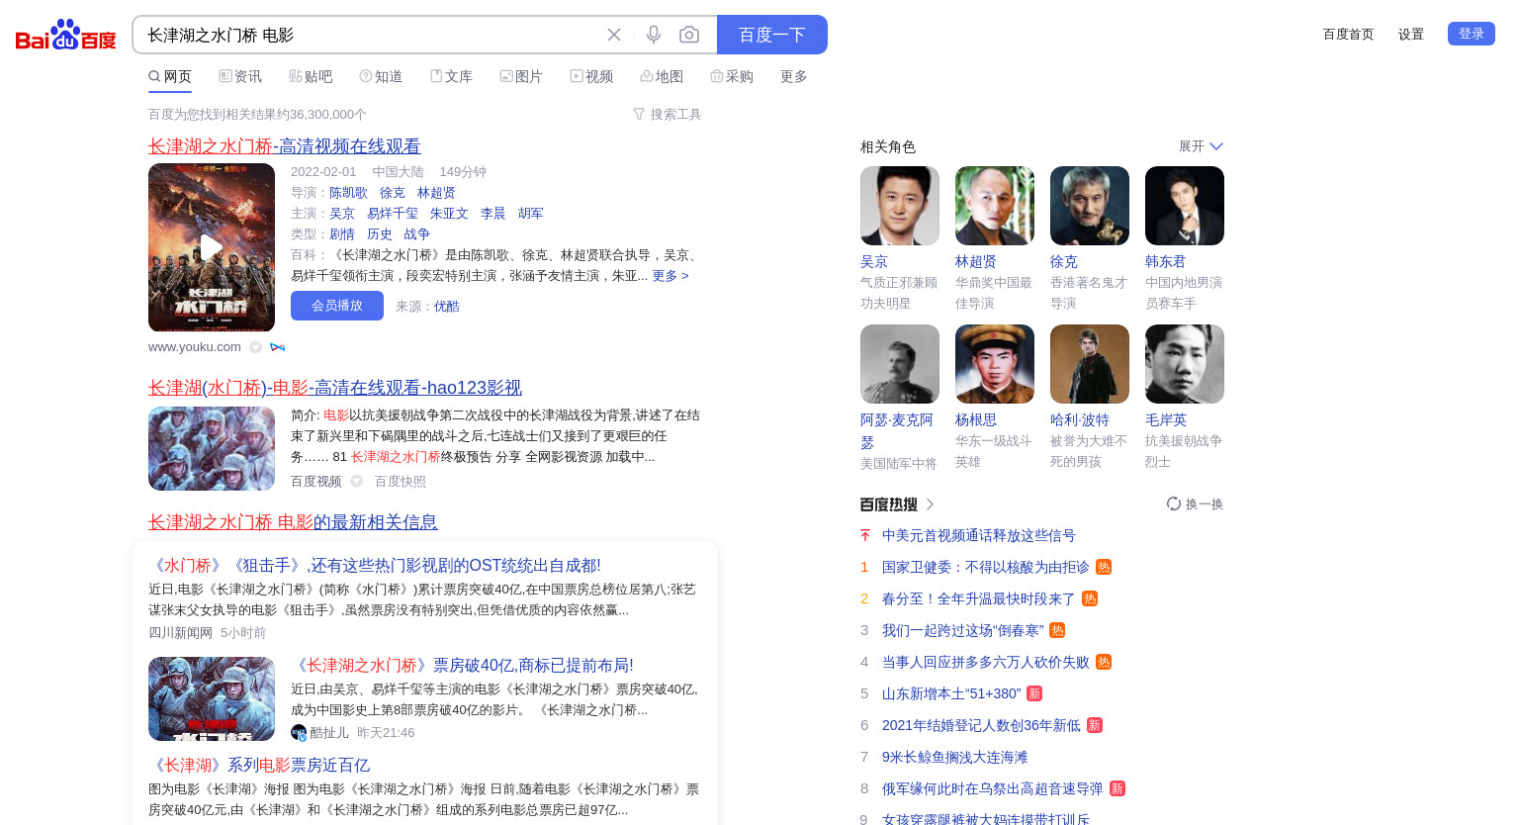Image resolution: width=1519 pixels, height=825 pixels.
Task: Open the 知道 tab
Action: click(381, 76)
